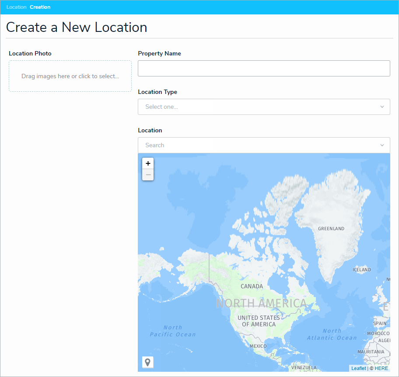399x377 pixels.
Task: Open the HERE attribution link
Action: [x=381, y=368]
